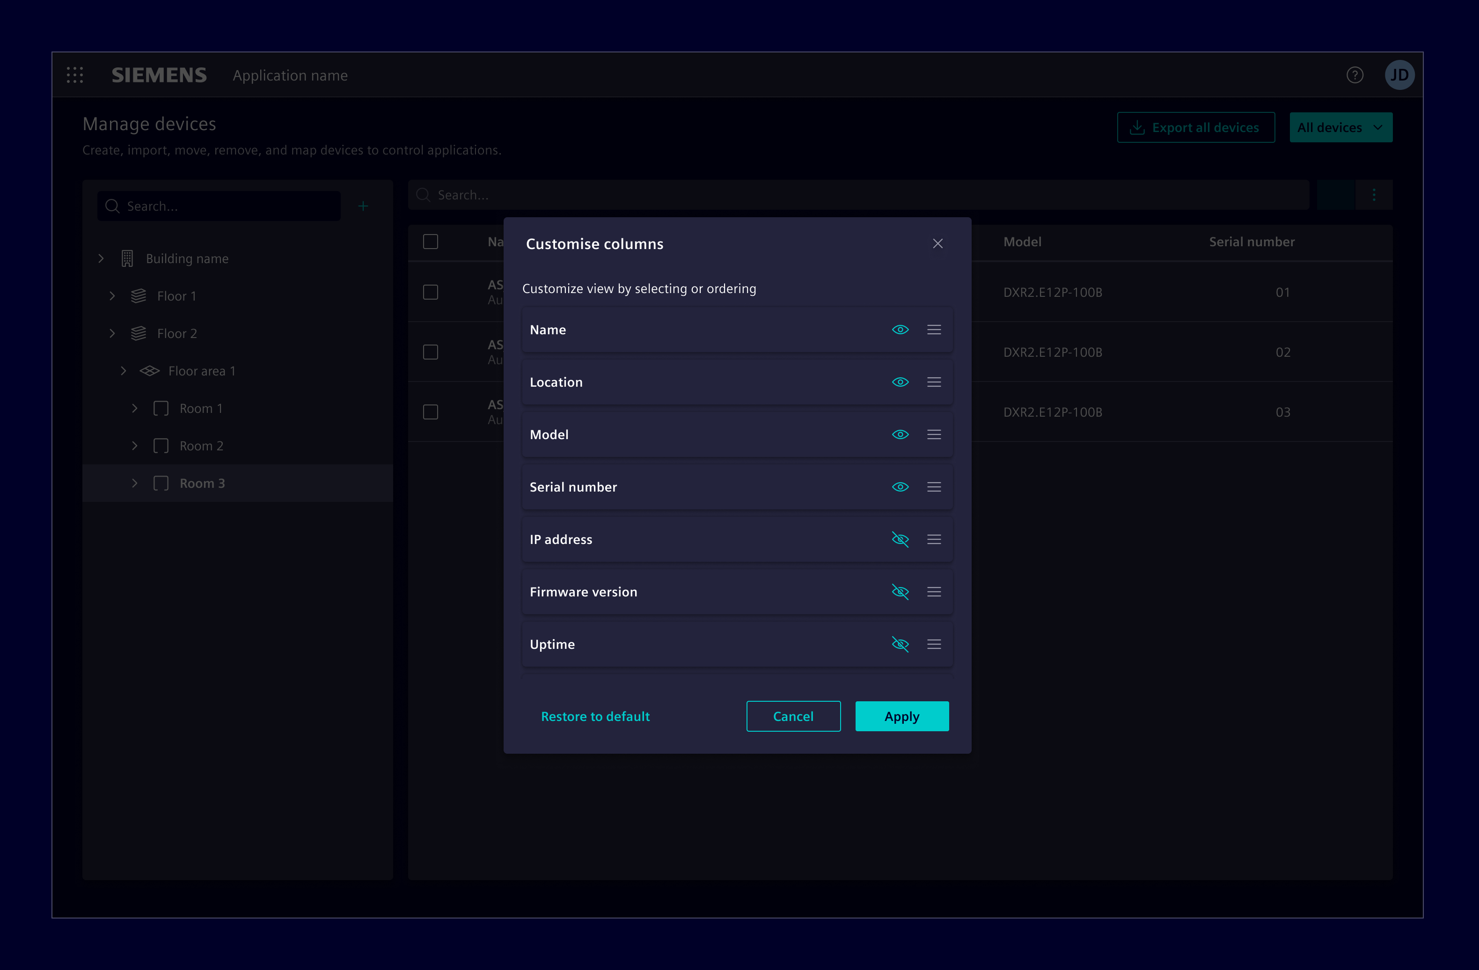Click drag handle for Serial number row
The image size is (1479, 970).
(933, 487)
